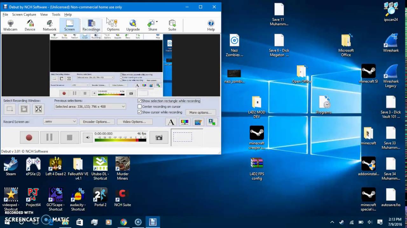
Task: Choose the Device capture source
Action: pos(30,25)
